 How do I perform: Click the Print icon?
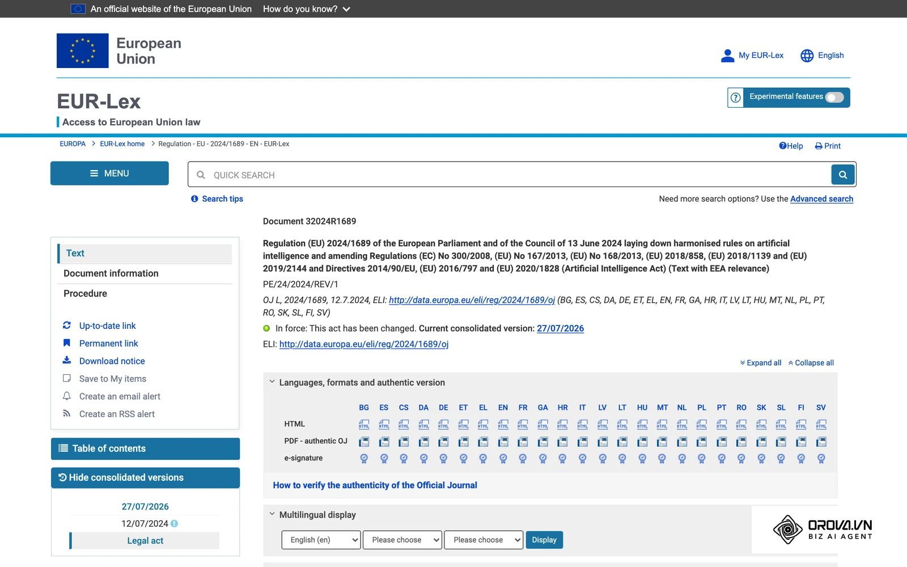coord(819,146)
